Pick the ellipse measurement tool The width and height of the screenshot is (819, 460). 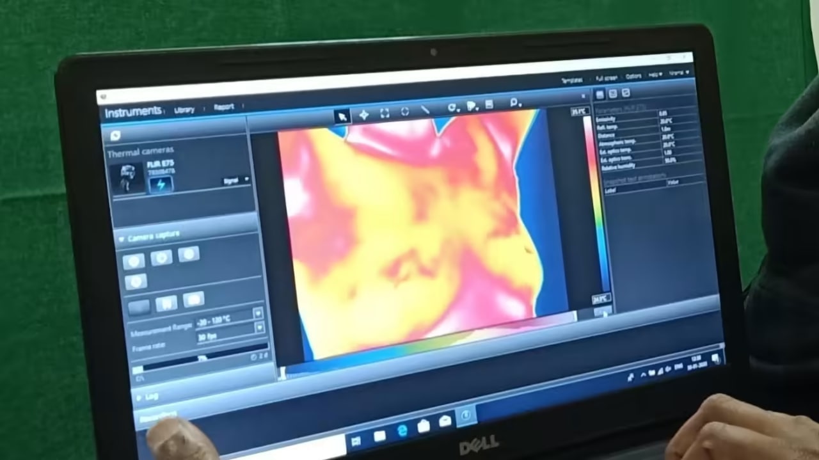[x=405, y=112]
